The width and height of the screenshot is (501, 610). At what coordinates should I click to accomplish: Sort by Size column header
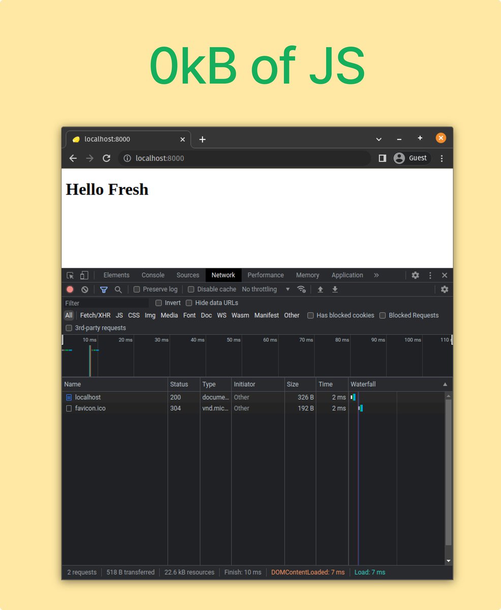(x=300, y=384)
